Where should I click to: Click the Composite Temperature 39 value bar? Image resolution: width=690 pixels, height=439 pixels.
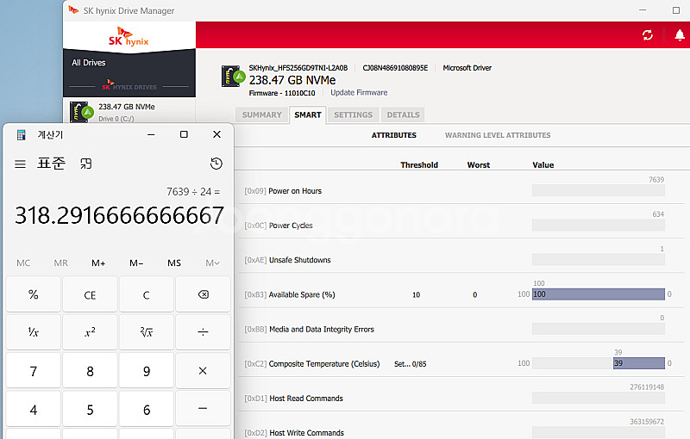pos(639,363)
